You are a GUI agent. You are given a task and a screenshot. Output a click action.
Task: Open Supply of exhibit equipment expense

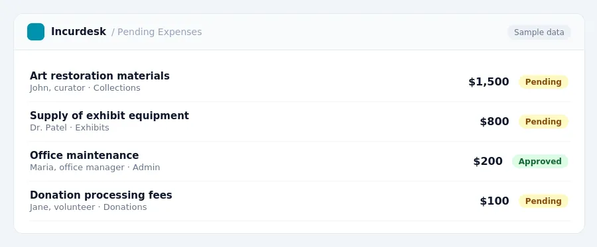(x=109, y=115)
